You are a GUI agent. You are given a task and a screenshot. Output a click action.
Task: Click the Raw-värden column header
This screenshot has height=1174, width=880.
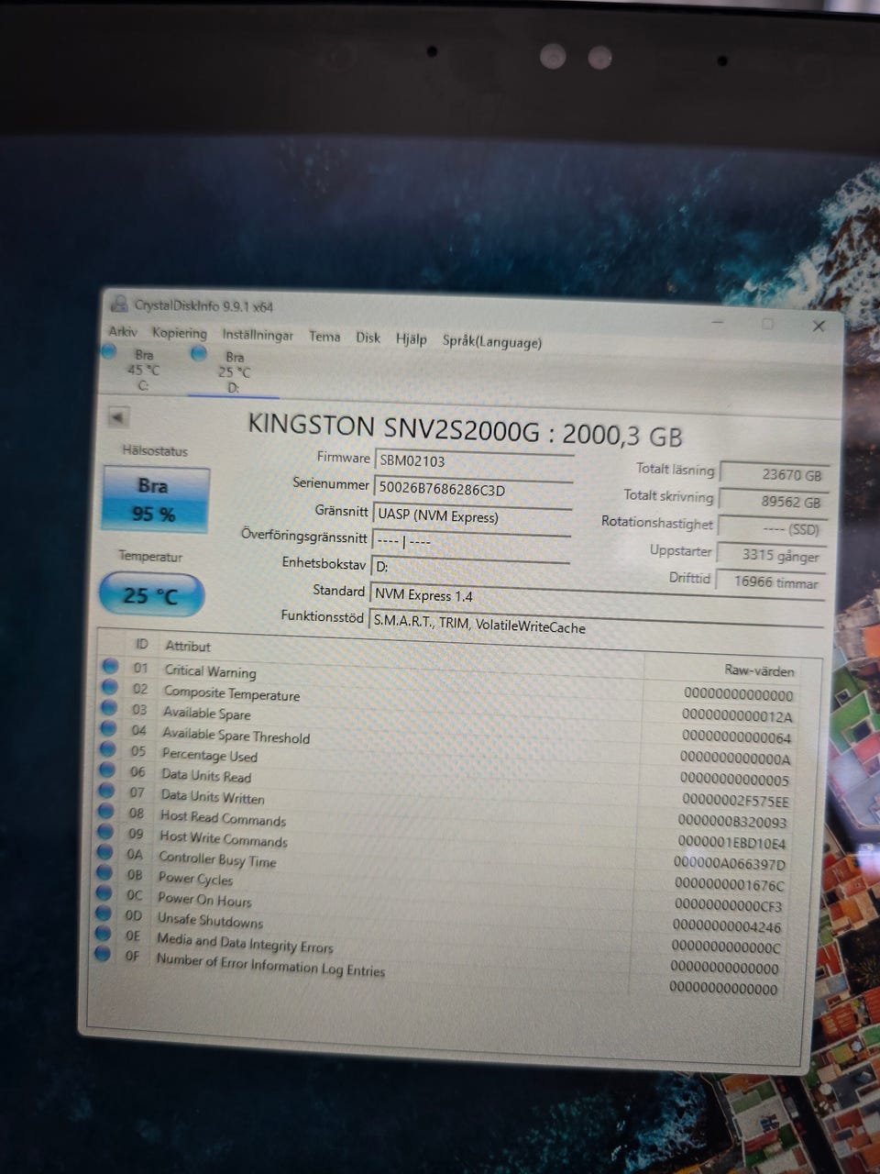[759, 670]
